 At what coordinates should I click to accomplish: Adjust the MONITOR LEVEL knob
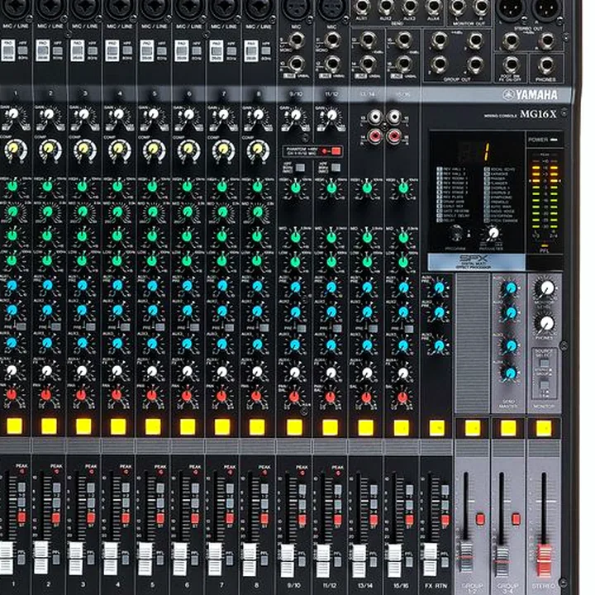pyautogui.click(x=545, y=288)
